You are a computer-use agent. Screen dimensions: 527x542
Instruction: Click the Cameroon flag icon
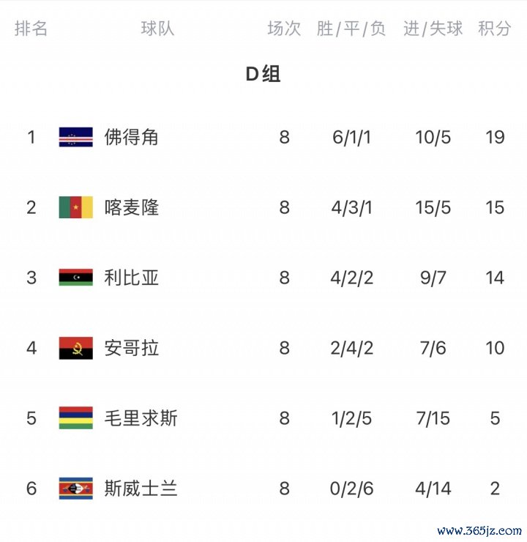tap(75, 207)
